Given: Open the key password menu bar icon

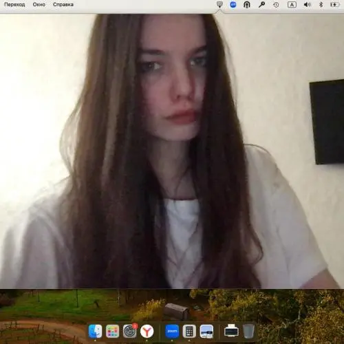Looking at the screenshot, I should point(261,5).
